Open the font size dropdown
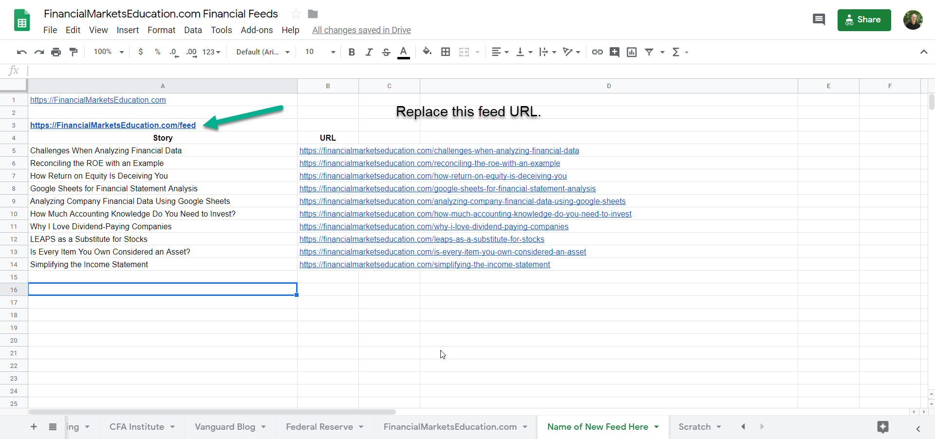This screenshot has width=935, height=439. [320, 52]
